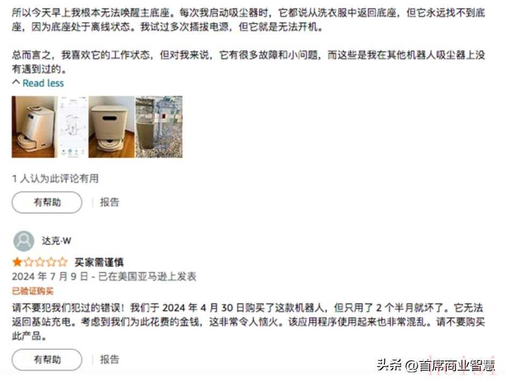This screenshot has width=506, height=382.
Task: Click the 已验证购买 verified purchase label
Action: coord(33,291)
